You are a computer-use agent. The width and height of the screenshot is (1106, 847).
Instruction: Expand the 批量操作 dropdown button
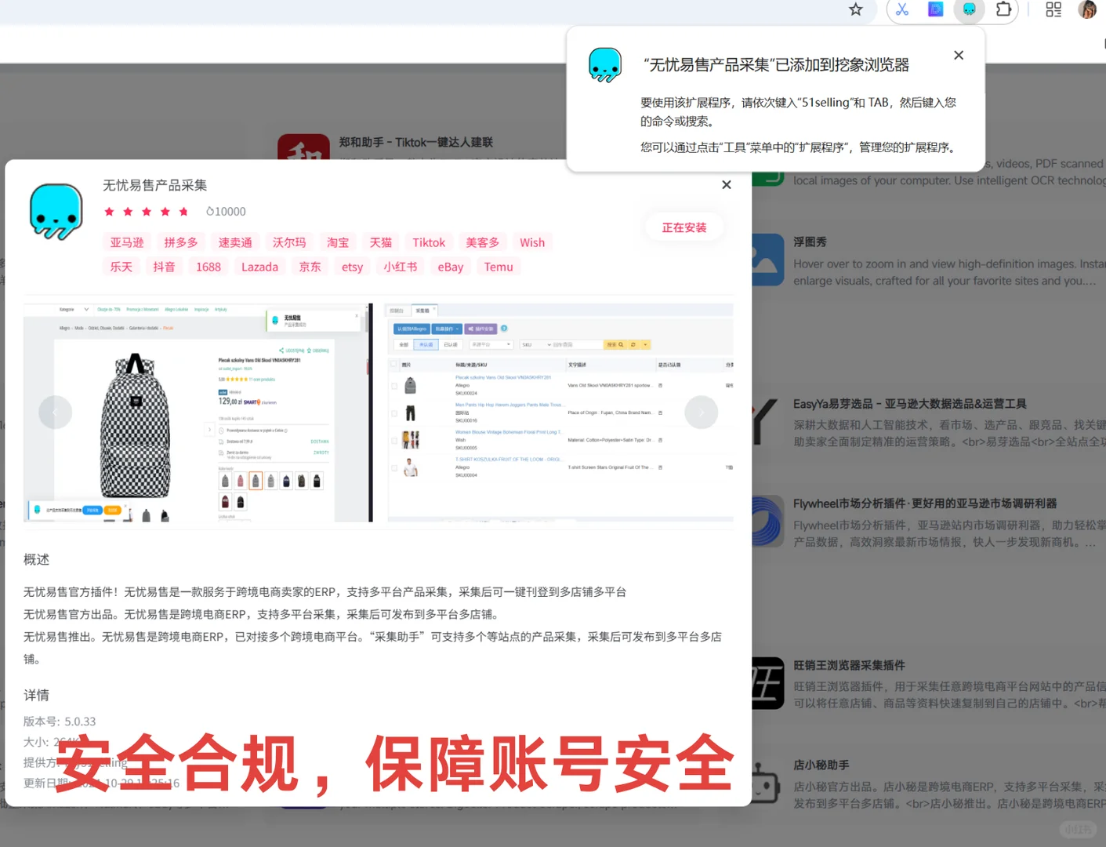coord(447,329)
